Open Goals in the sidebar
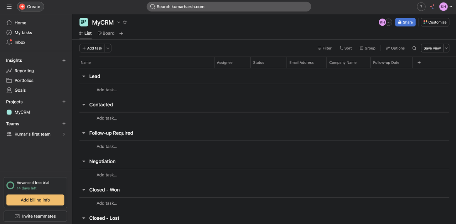This screenshot has height=224, width=456. coord(20,90)
